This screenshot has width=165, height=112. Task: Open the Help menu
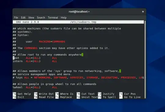click(64, 18)
